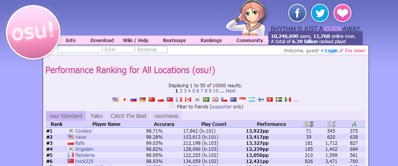
Task: Click the 13,922pp performance value
Action: 257,131
